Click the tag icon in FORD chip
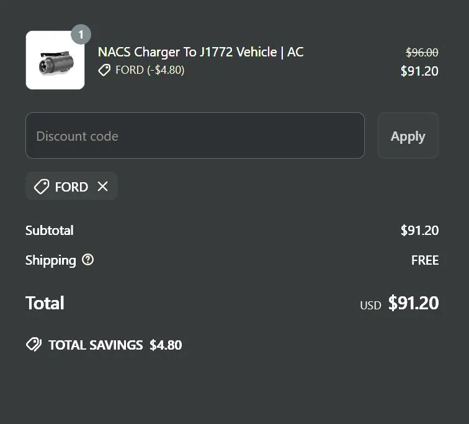Screen dimensions: 469x424 [42, 187]
